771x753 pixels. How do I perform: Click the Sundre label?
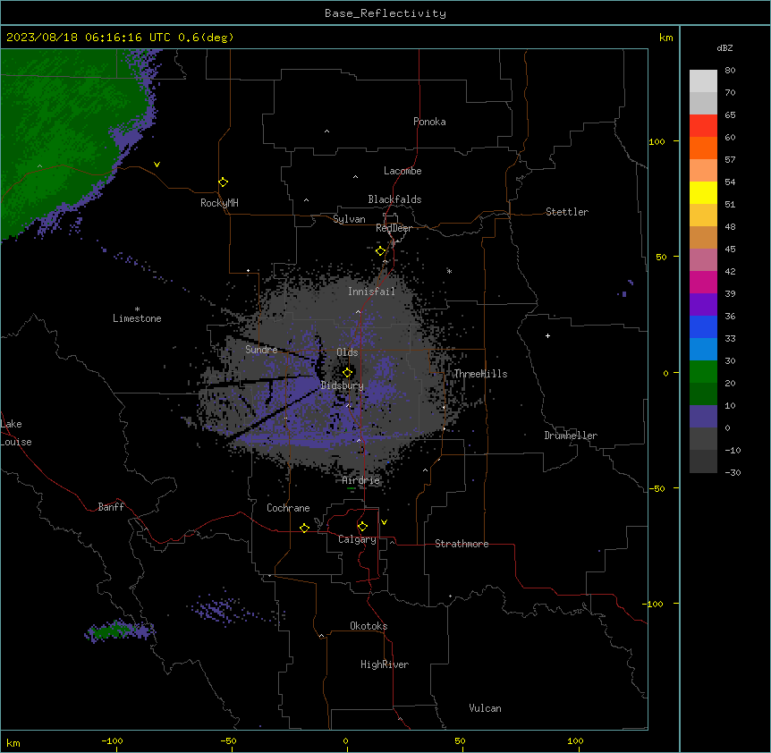261,350
